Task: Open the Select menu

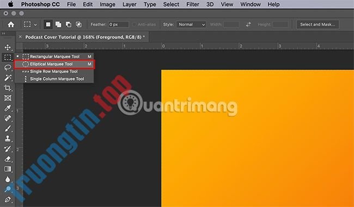Action: [171, 4]
